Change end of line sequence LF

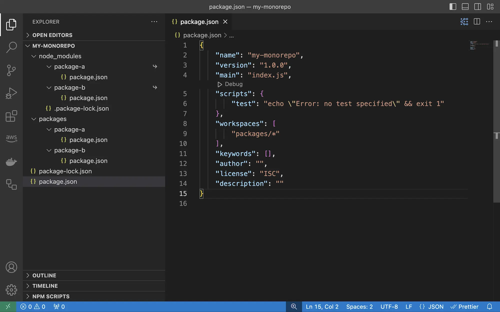click(x=409, y=307)
